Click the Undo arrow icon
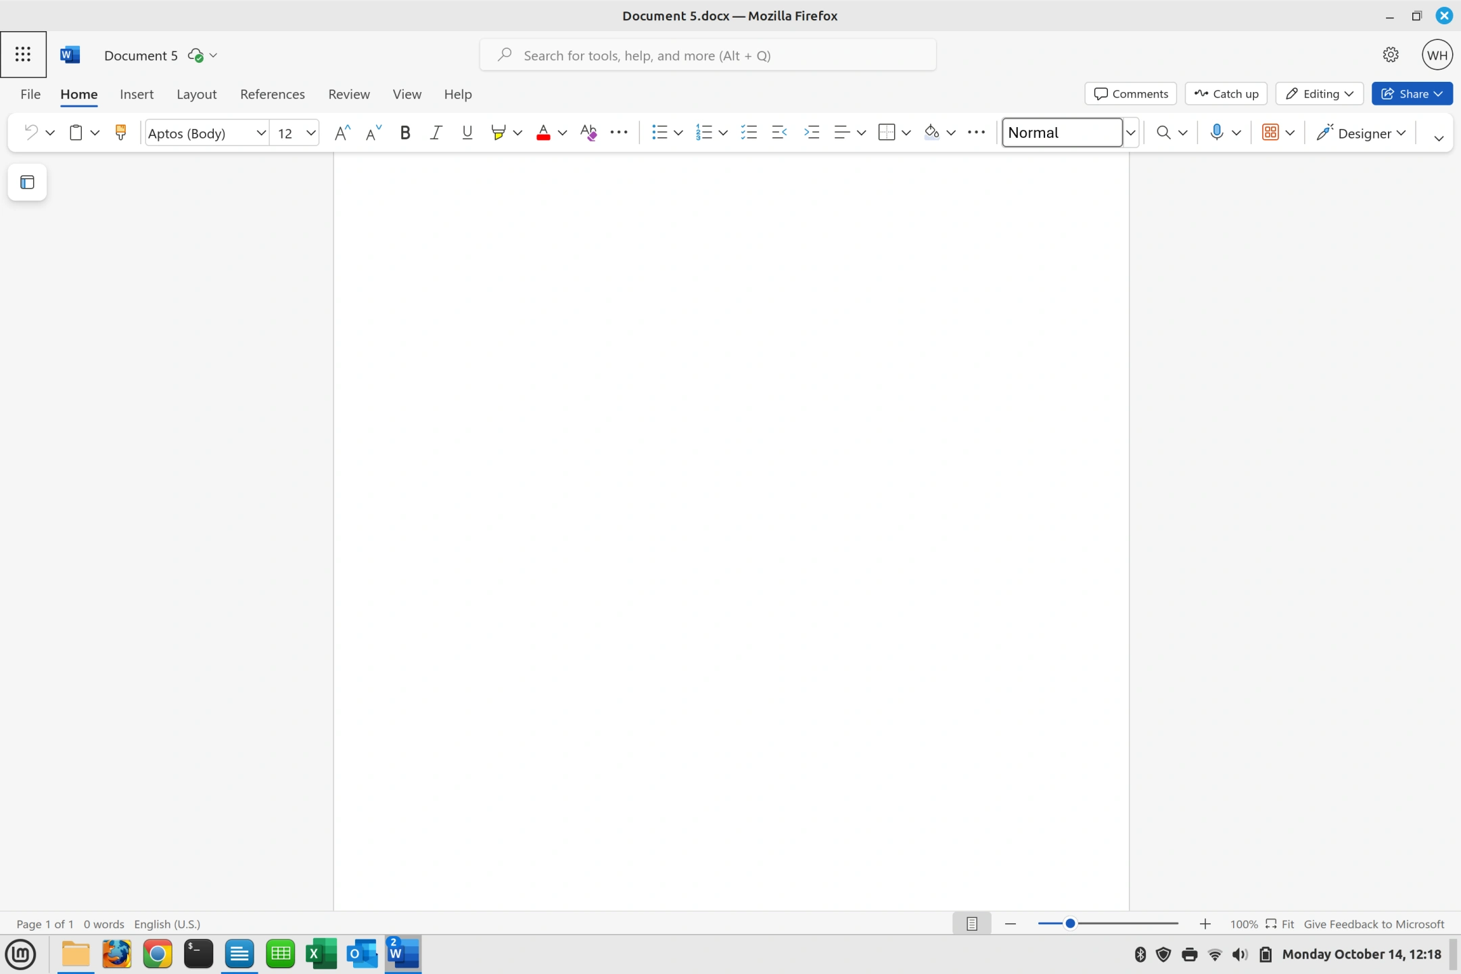This screenshot has height=974, width=1461. (30, 133)
